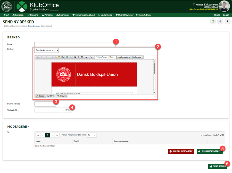The image size is (232, 173).
Task: Open the System Admin menu
Action: coord(143,15)
